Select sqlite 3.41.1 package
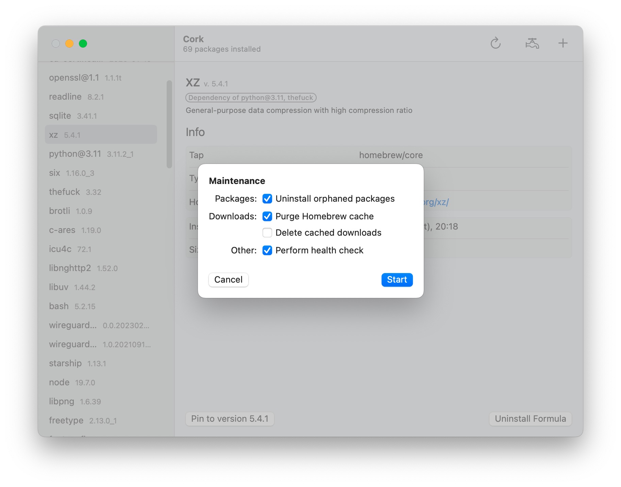Screen dimensions: 621x487 [101, 116]
